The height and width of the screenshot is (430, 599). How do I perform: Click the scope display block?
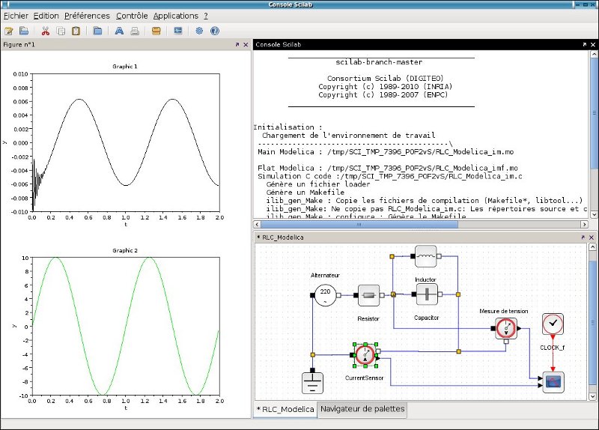(x=553, y=383)
